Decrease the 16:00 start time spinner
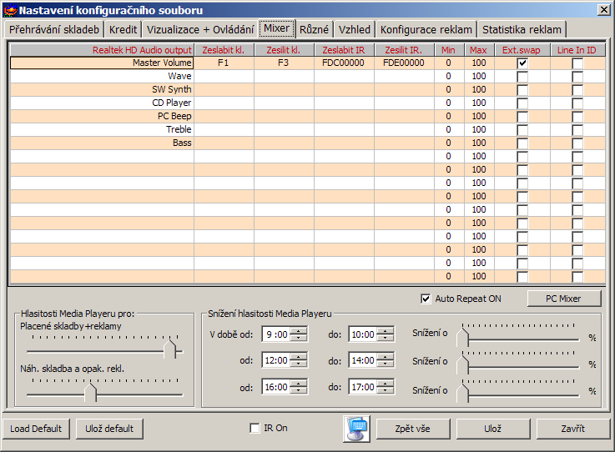615x452 pixels. 299,390
